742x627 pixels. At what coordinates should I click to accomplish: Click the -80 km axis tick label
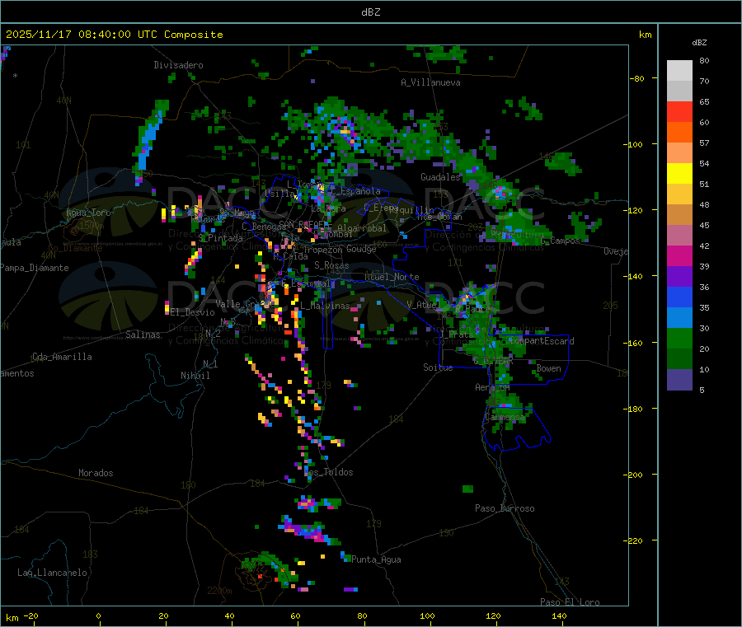pyautogui.click(x=636, y=78)
